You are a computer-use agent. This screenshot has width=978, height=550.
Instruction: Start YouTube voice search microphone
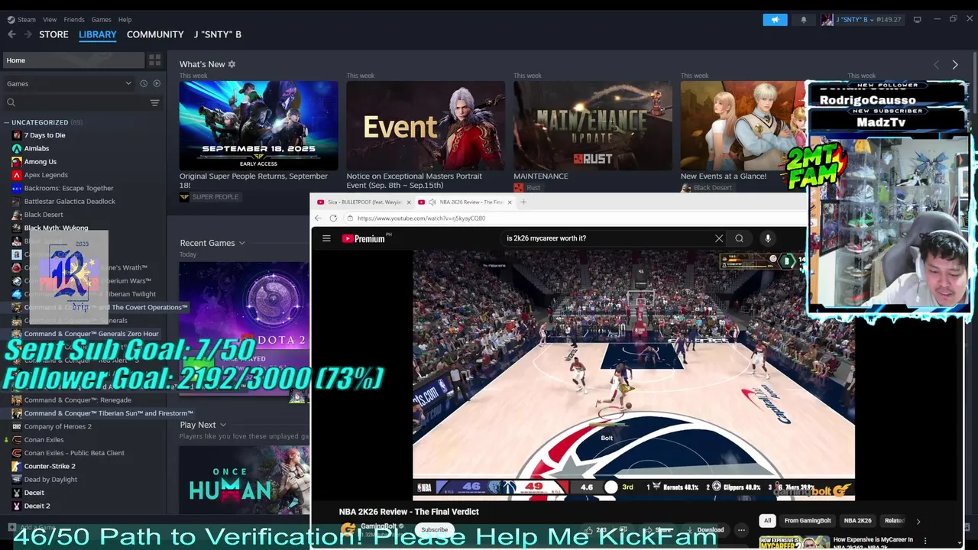(768, 238)
